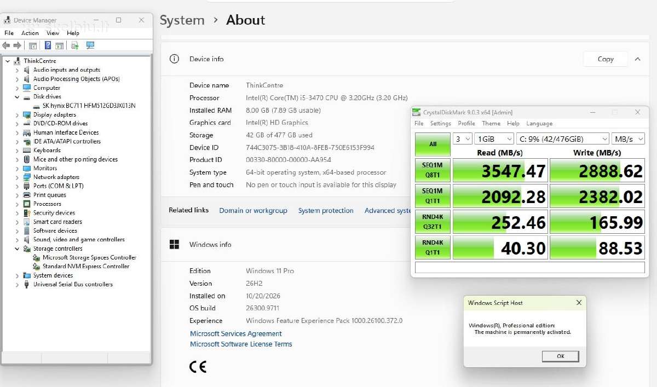Click the Storage controllers category icon

27,249
